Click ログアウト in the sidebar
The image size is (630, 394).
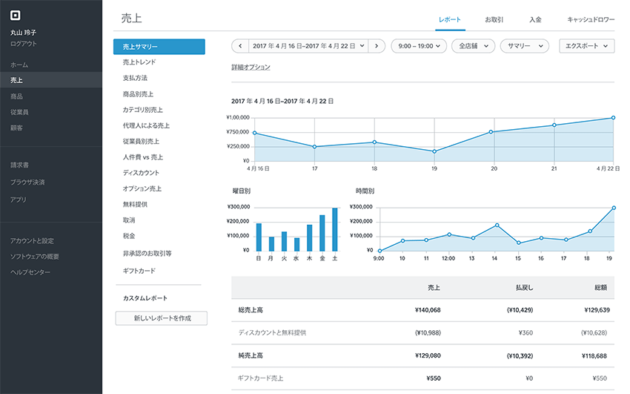click(23, 44)
